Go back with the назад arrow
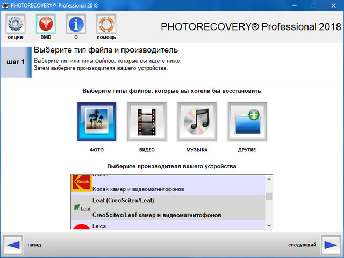Viewport: 344px width, 258px height. click(x=13, y=245)
